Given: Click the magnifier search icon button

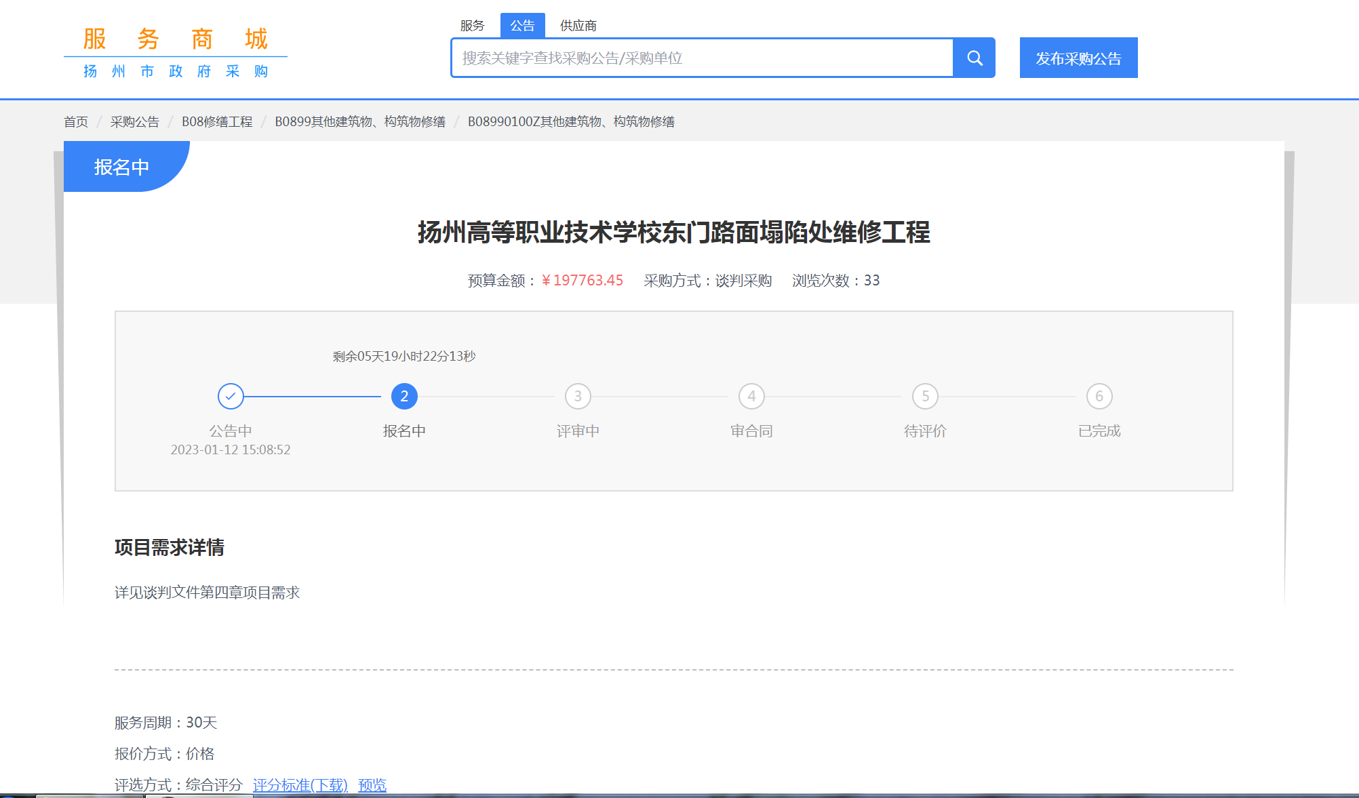Looking at the screenshot, I should pos(974,58).
